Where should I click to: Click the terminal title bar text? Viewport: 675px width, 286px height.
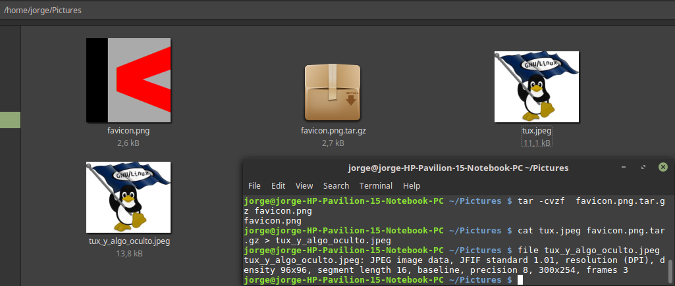point(458,168)
